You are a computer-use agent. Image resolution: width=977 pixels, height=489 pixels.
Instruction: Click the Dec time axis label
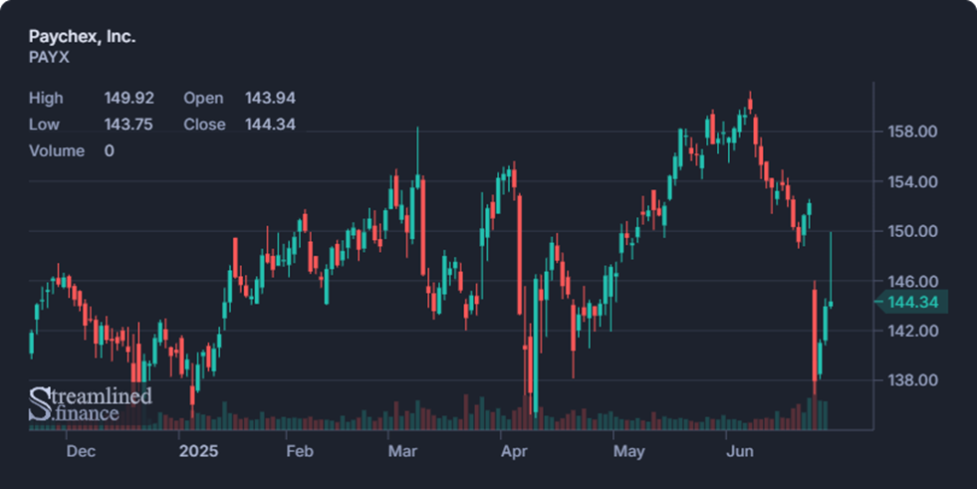(81, 451)
